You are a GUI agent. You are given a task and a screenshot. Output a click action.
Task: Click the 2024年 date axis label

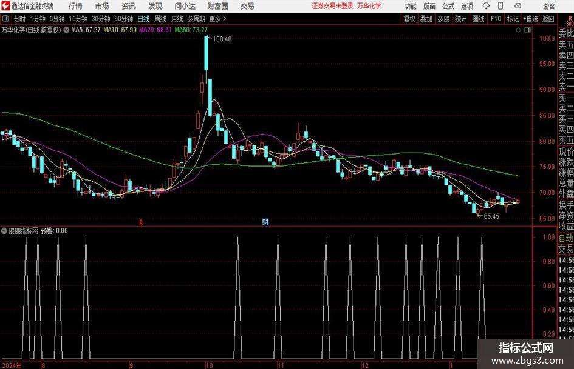12,365
